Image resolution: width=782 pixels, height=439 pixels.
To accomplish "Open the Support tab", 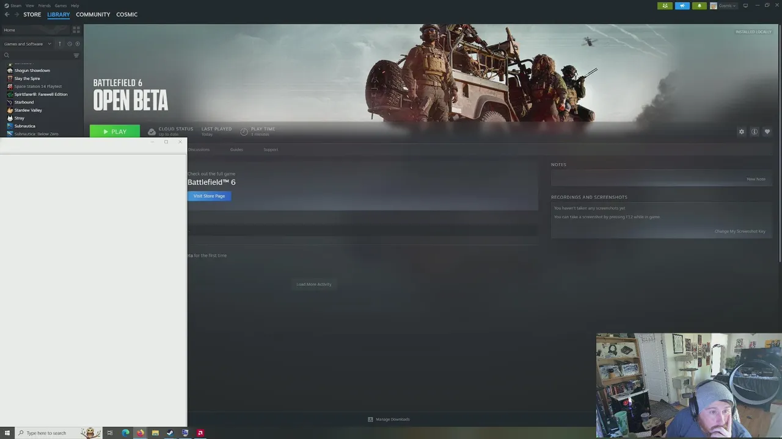I will pos(271,149).
